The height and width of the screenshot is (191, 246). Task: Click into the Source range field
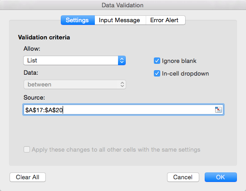pos(123,110)
